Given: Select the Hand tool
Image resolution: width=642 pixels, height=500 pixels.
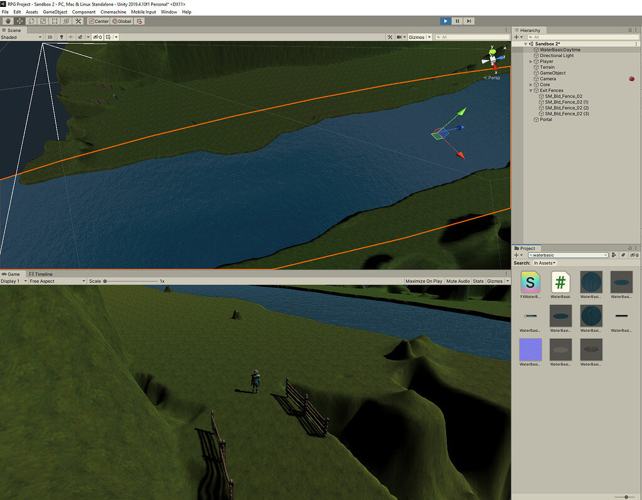Looking at the screenshot, I should [x=7, y=21].
